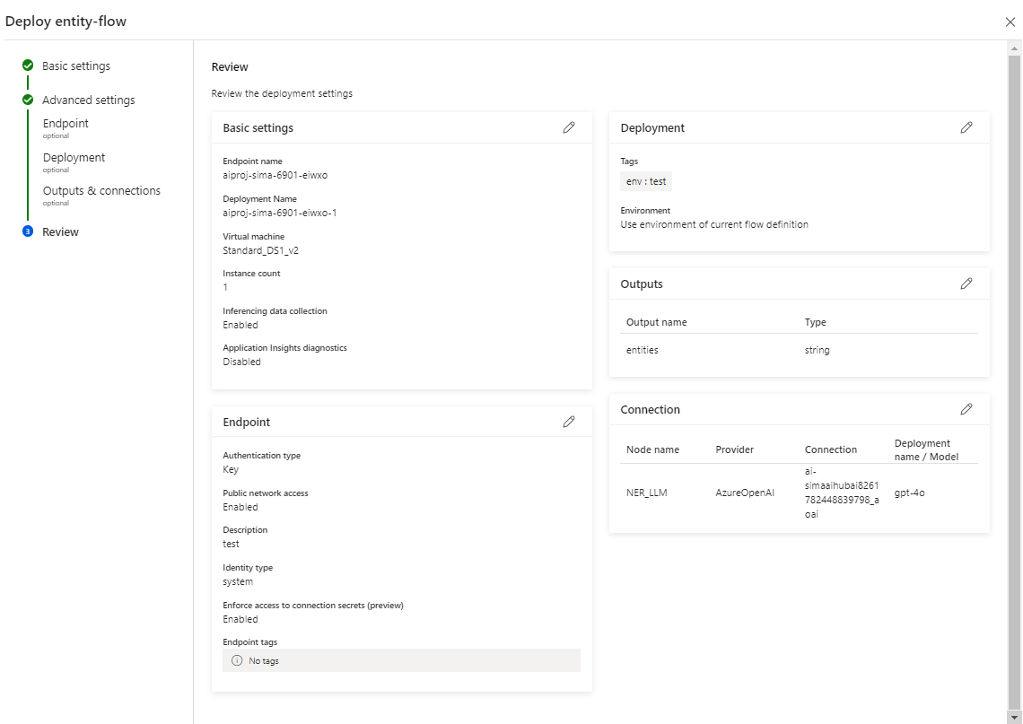
Task: Click the green checkmark on Basic settings step
Action: tap(27, 65)
